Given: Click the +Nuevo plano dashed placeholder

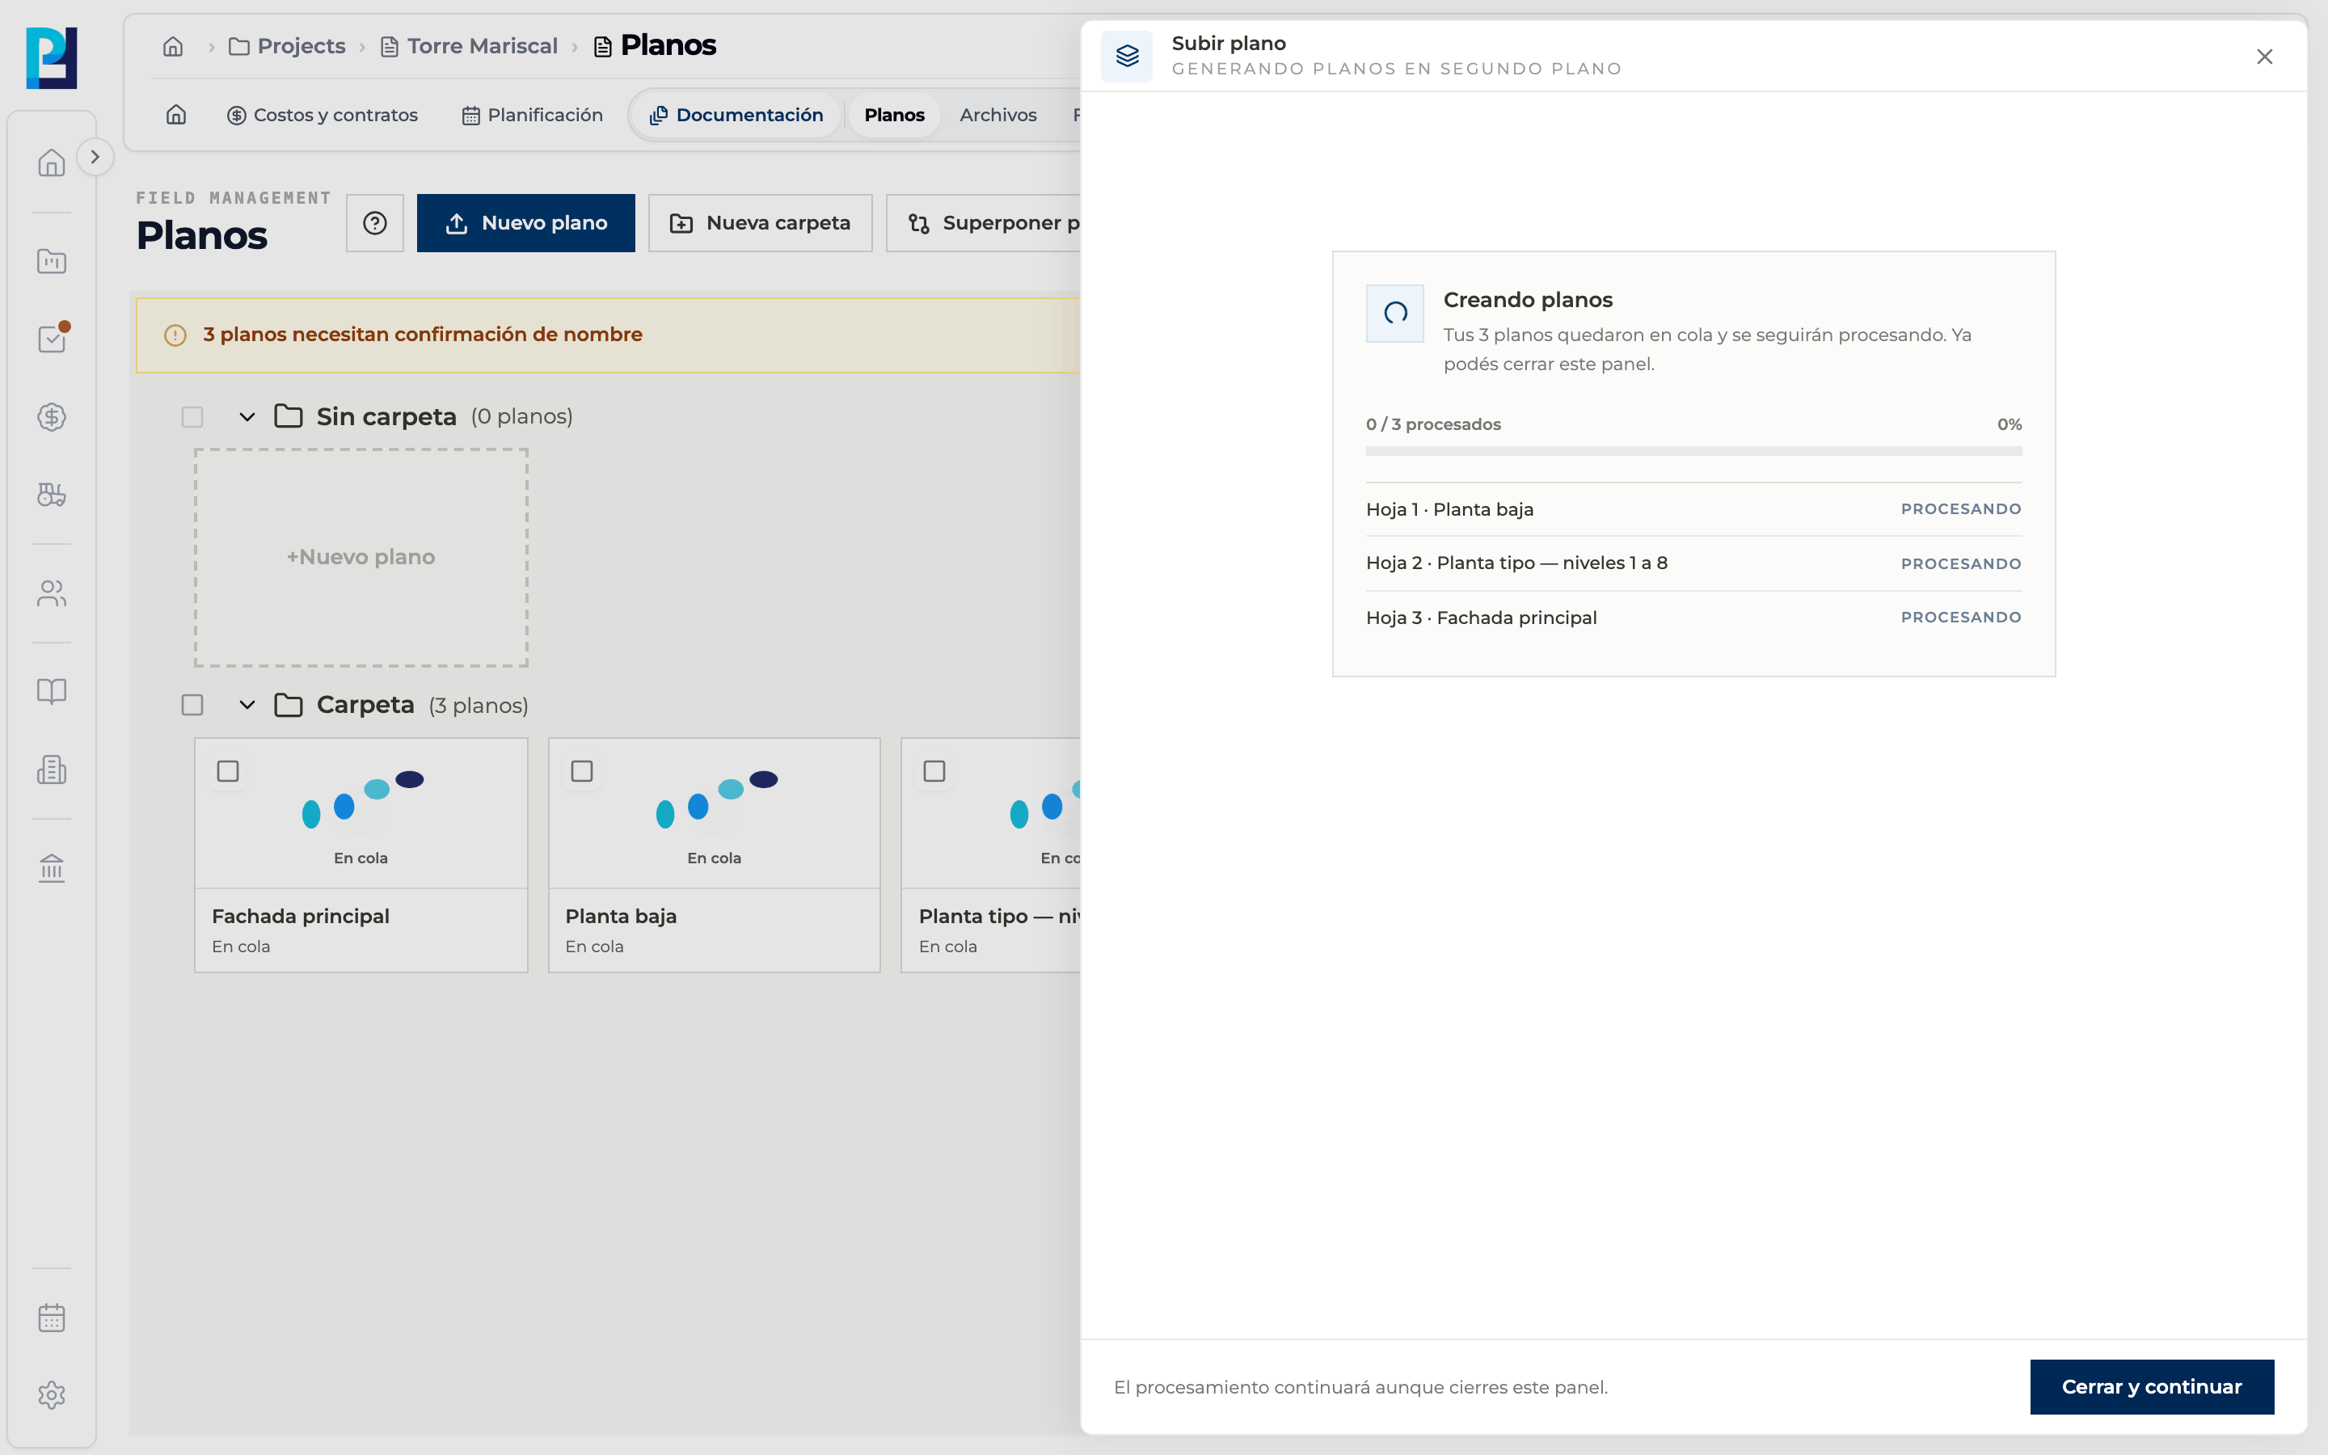Looking at the screenshot, I should pos(361,557).
